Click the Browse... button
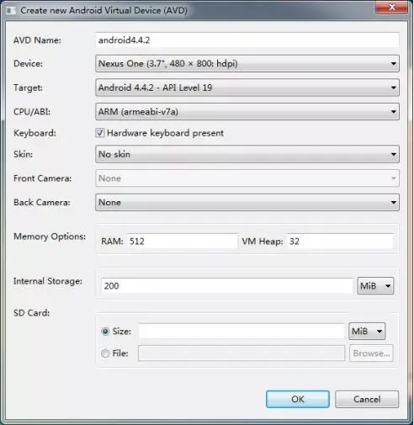 pyautogui.click(x=371, y=353)
